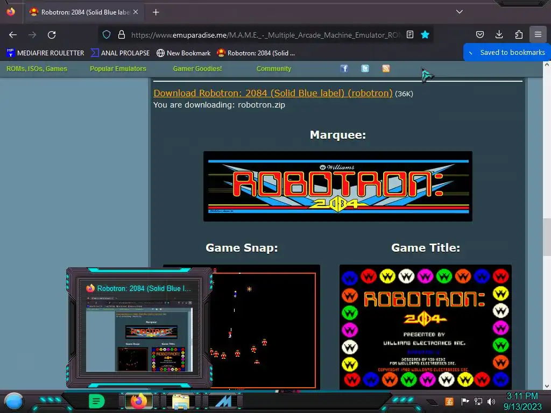
Task: Open a new browser tab
Action: click(x=156, y=12)
